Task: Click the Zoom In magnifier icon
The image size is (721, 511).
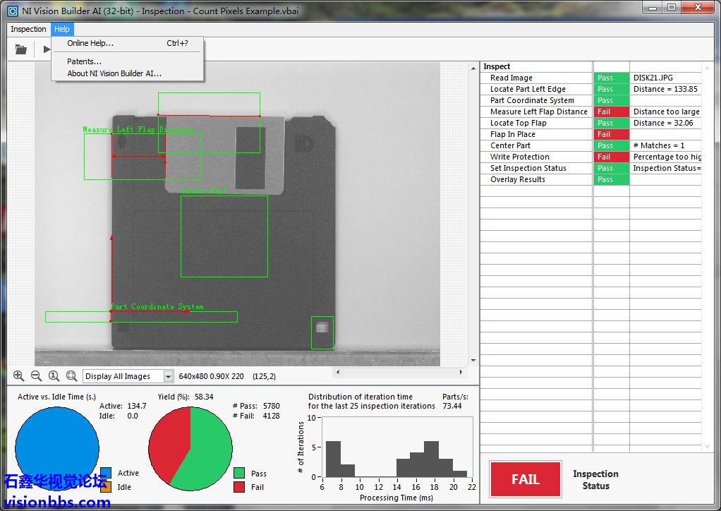Action: (x=18, y=376)
